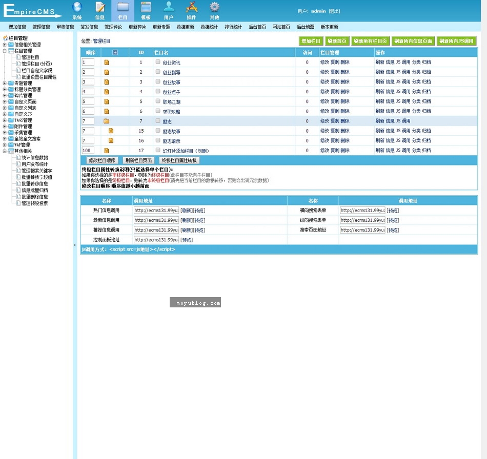Click the folder icon in 励志 row
The width and height of the screenshot is (487, 459).
107,121
